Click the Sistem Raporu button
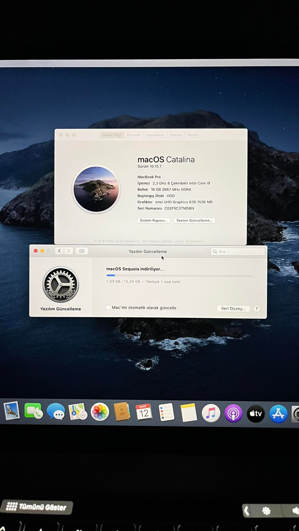The height and width of the screenshot is (531, 299). point(154,220)
